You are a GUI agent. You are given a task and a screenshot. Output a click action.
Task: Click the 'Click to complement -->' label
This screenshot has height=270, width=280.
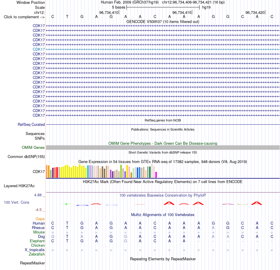click(24, 17)
